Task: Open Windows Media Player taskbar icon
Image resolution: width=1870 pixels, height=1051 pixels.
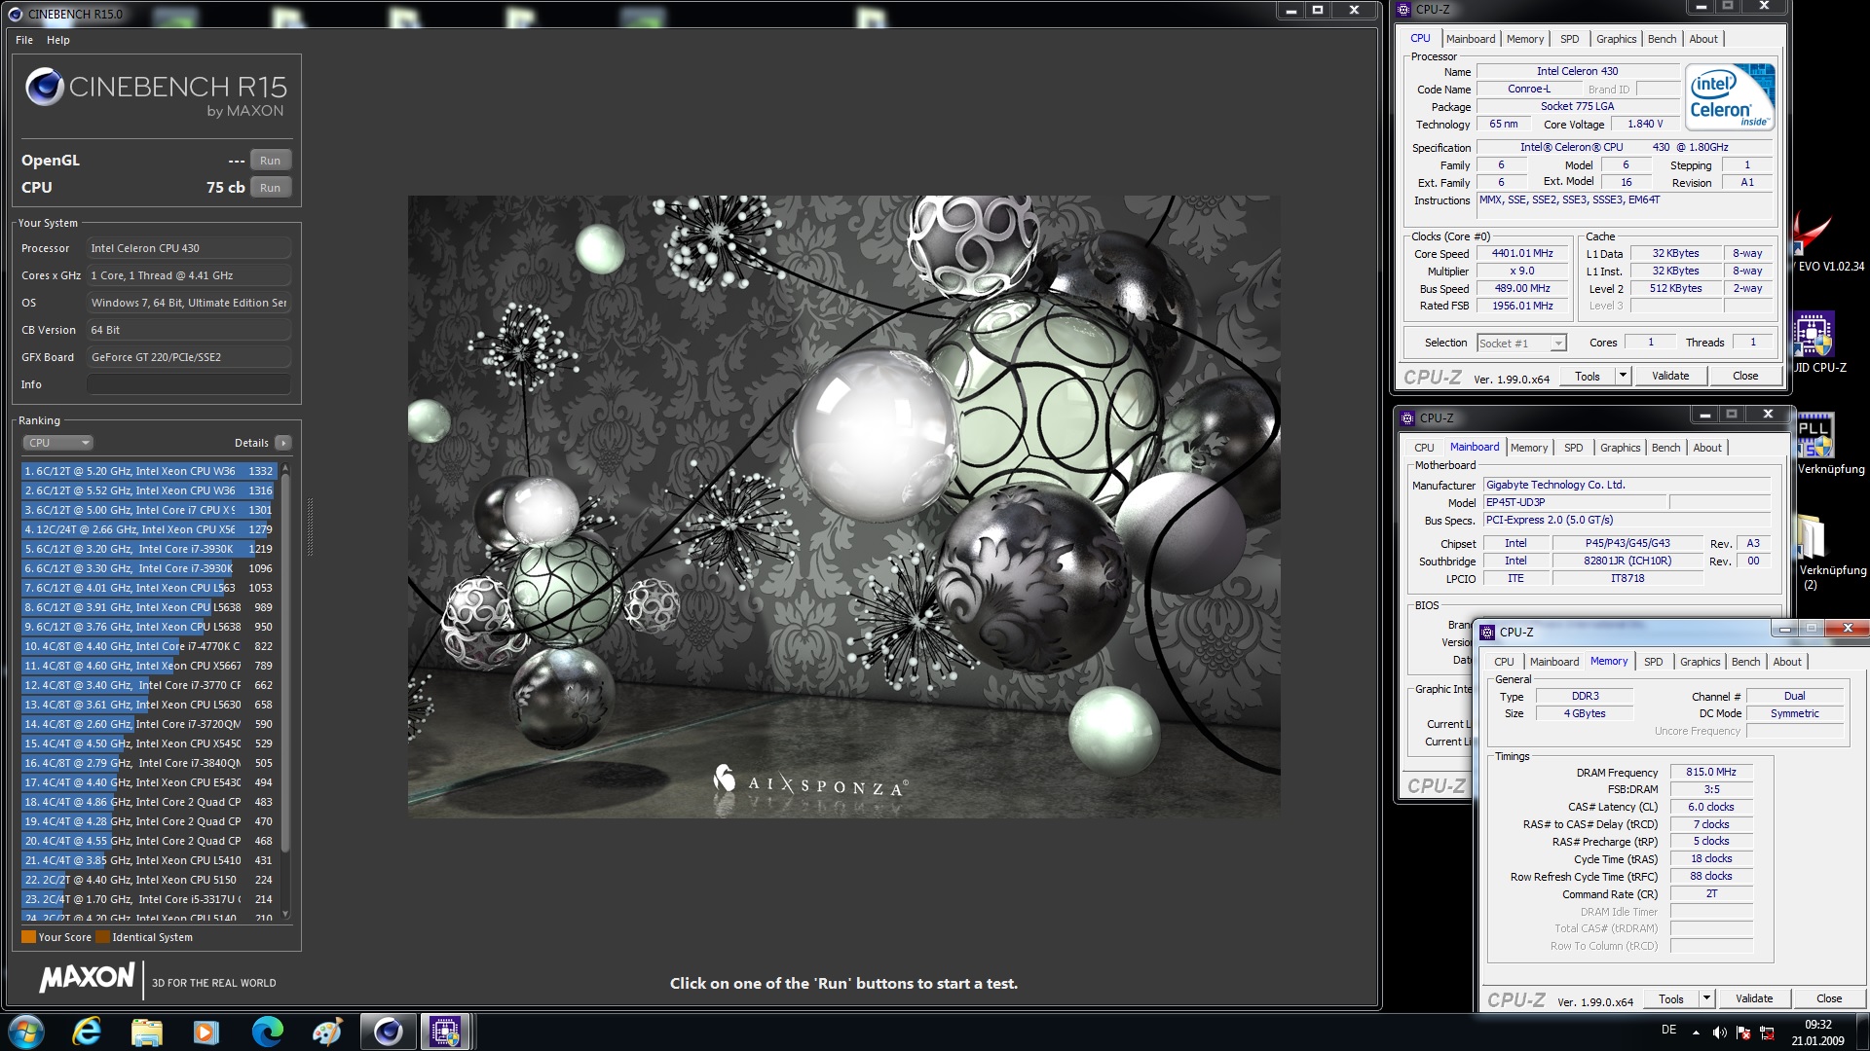Action: (206, 1032)
